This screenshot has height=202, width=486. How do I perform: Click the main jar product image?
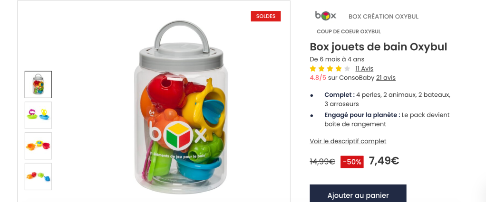[181, 107]
